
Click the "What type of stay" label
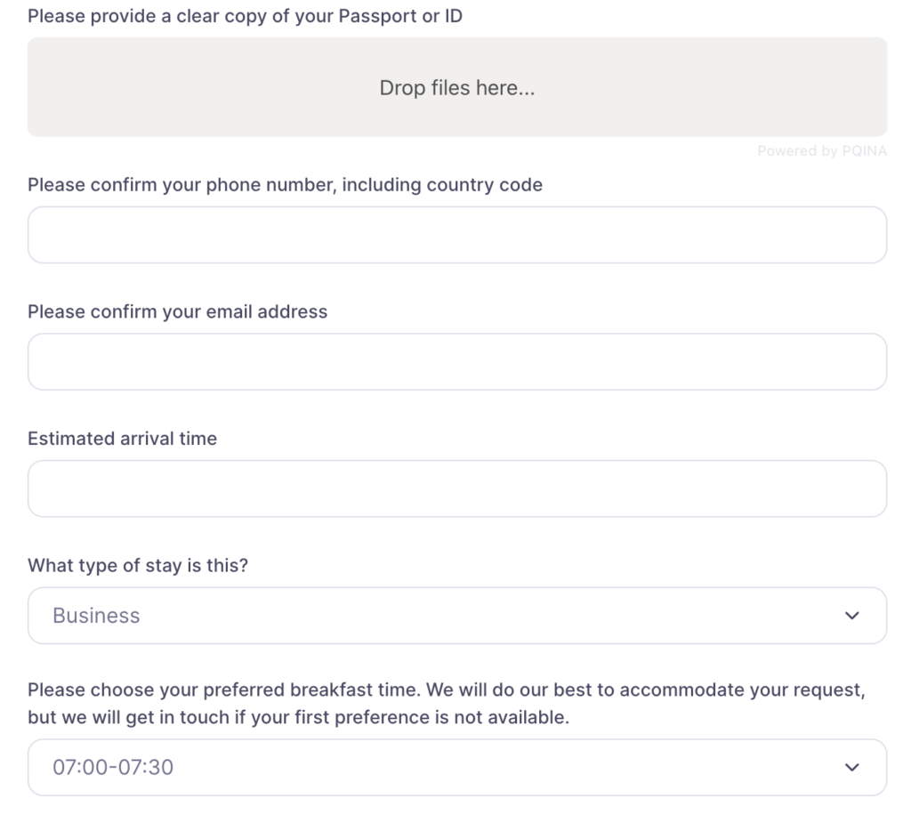click(138, 566)
